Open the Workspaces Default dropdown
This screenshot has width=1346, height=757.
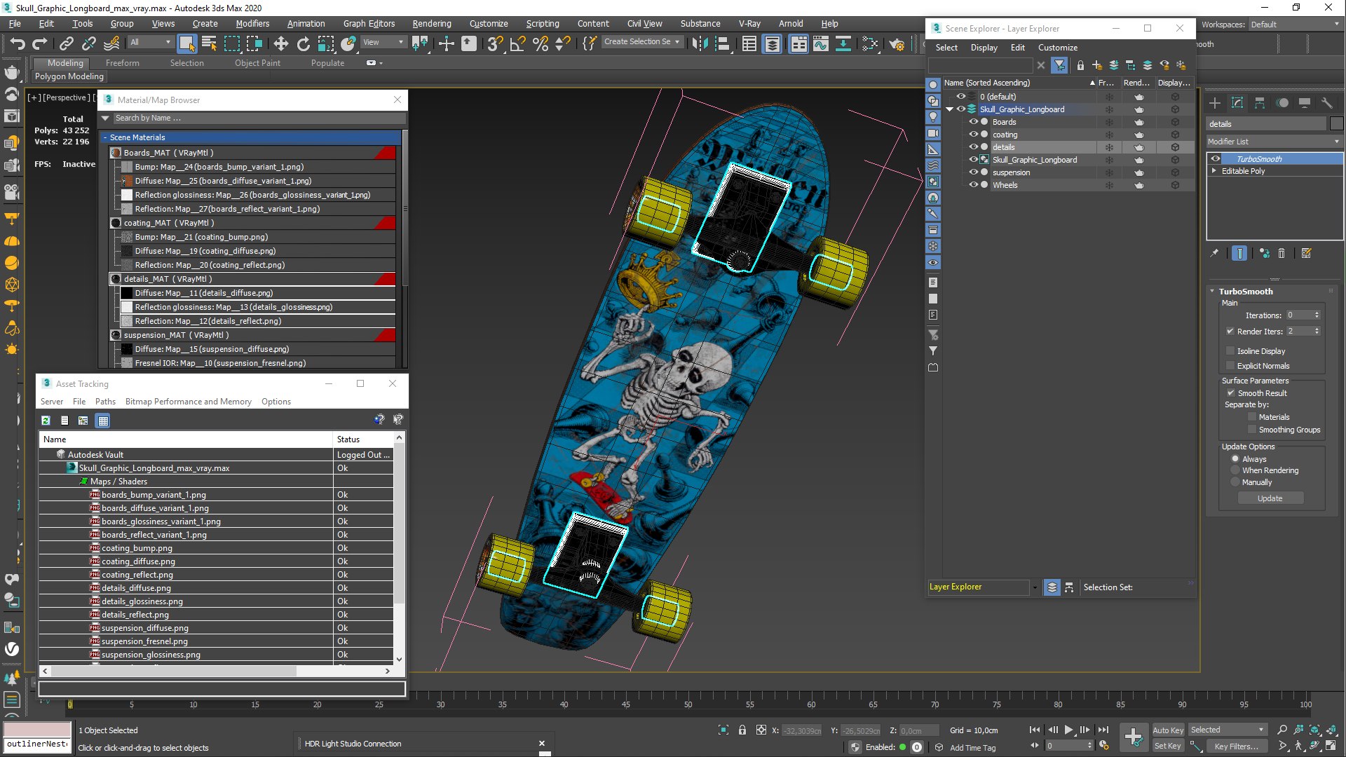coord(1295,25)
